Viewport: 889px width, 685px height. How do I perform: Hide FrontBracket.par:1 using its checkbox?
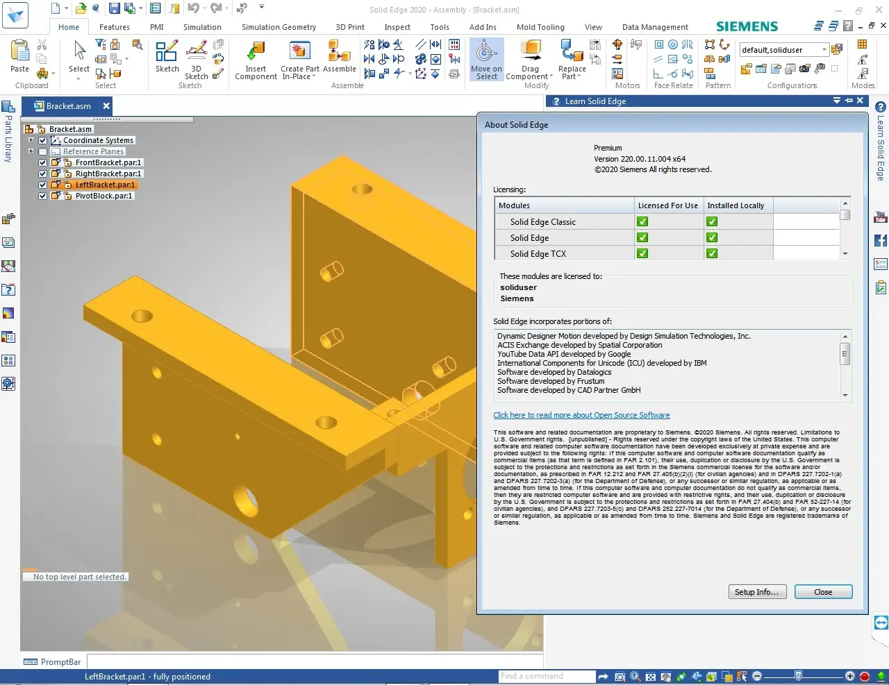(x=43, y=162)
